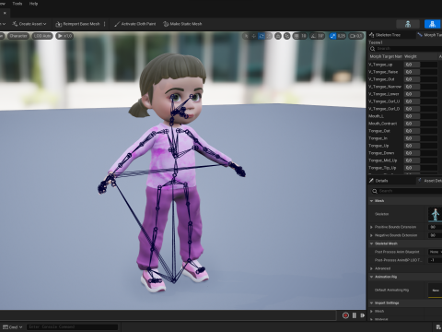Open Character viewport menu

(x=18, y=36)
